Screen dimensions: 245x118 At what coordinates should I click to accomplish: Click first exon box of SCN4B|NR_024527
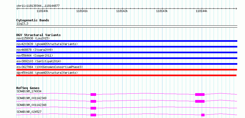[x=93, y=115]
